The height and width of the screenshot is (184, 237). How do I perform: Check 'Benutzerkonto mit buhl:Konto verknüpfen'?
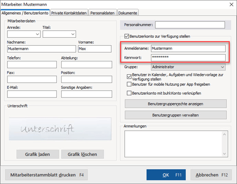point(129,93)
